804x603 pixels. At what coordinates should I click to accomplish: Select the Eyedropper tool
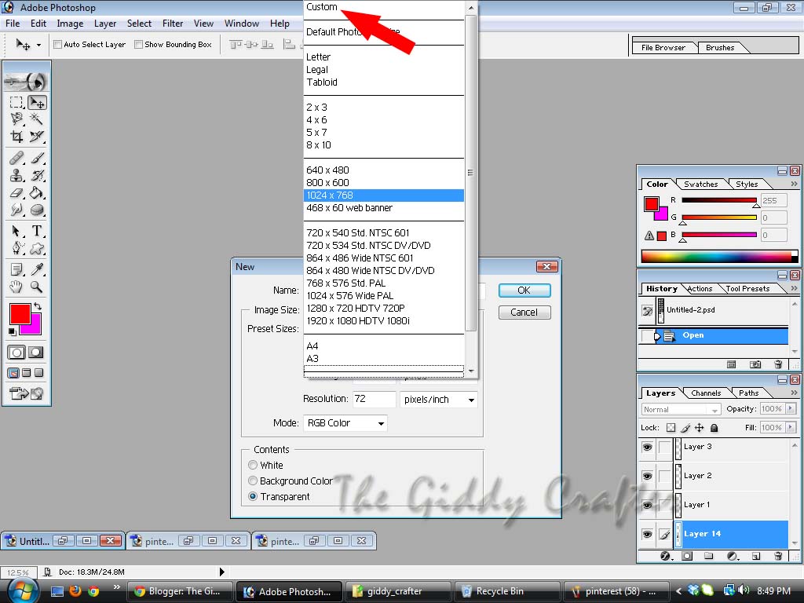point(37,270)
